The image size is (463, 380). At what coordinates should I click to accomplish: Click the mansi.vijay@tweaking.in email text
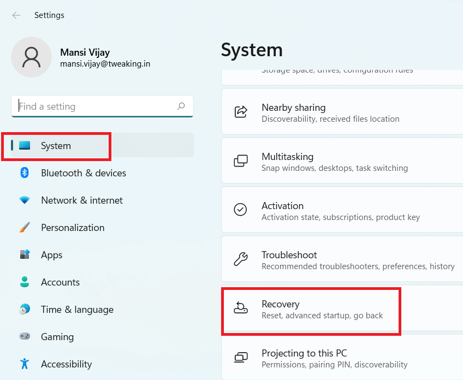(105, 64)
